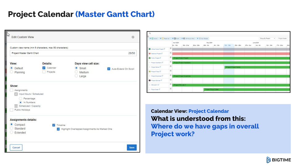The height and width of the screenshot is (166, 296).
Task: Click the Save button
Action: [132, 147]
